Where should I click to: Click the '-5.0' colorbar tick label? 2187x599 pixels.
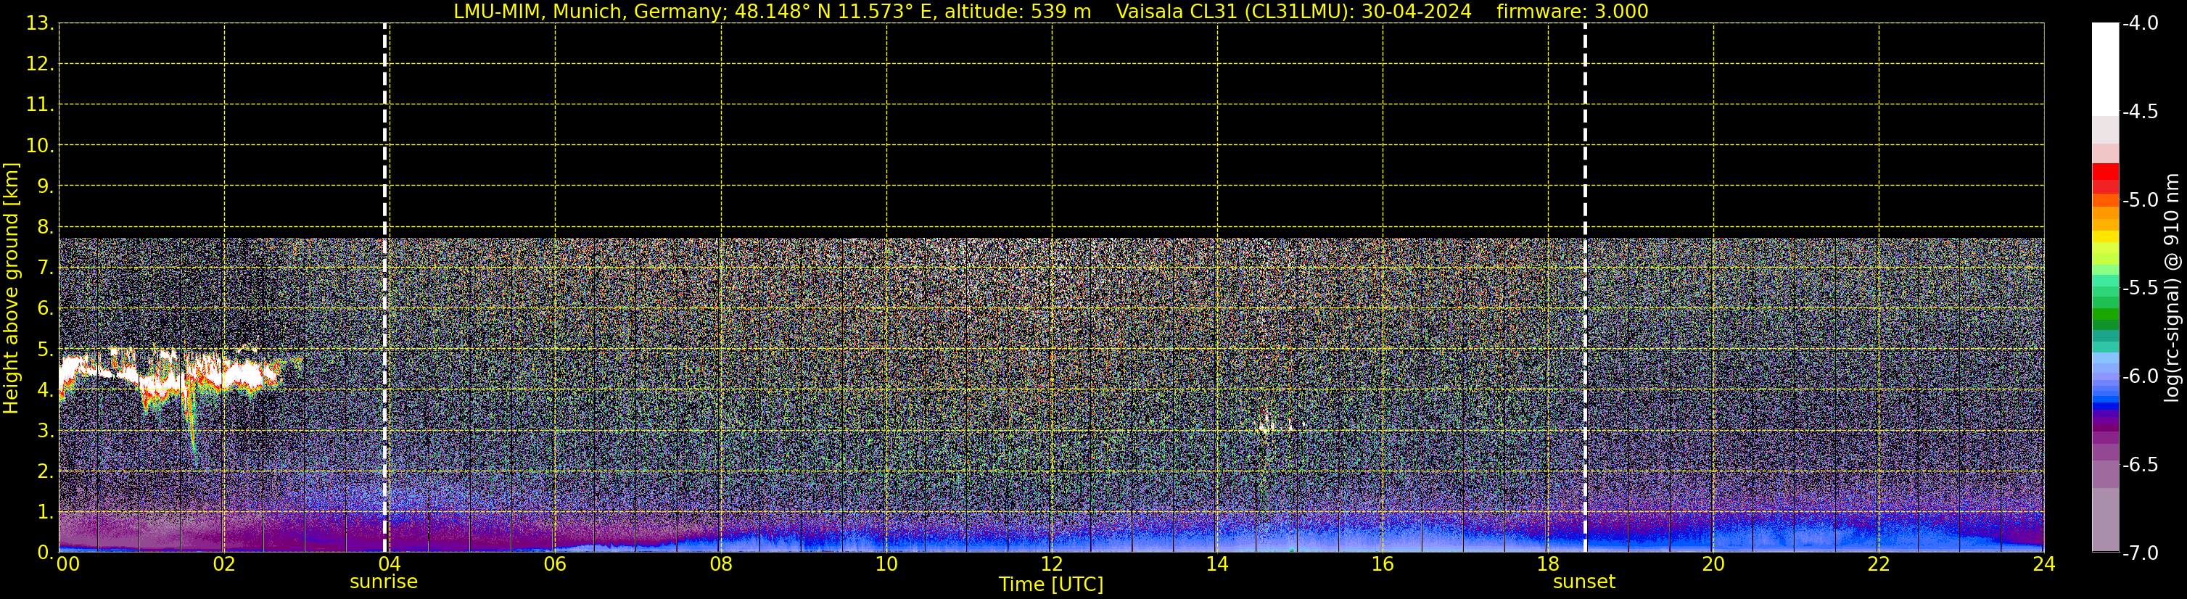point(2139,200)
